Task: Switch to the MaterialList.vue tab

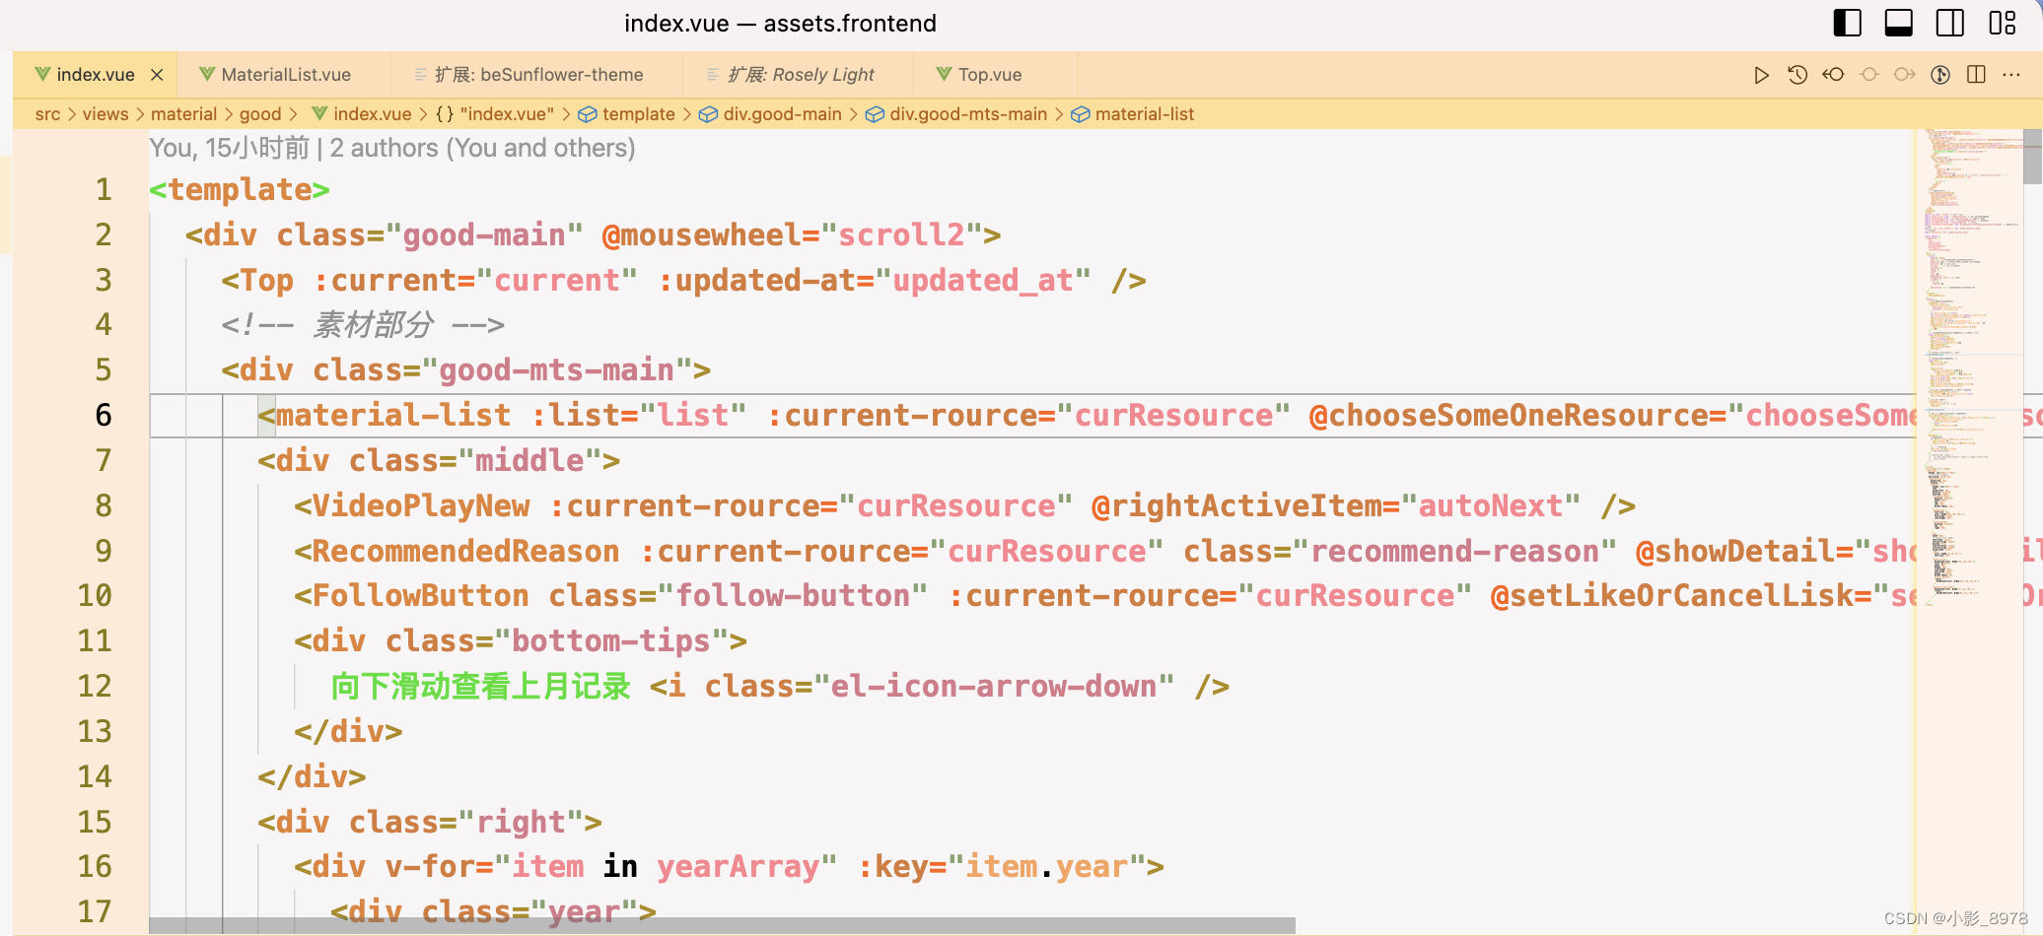Action: click(285, 74)
